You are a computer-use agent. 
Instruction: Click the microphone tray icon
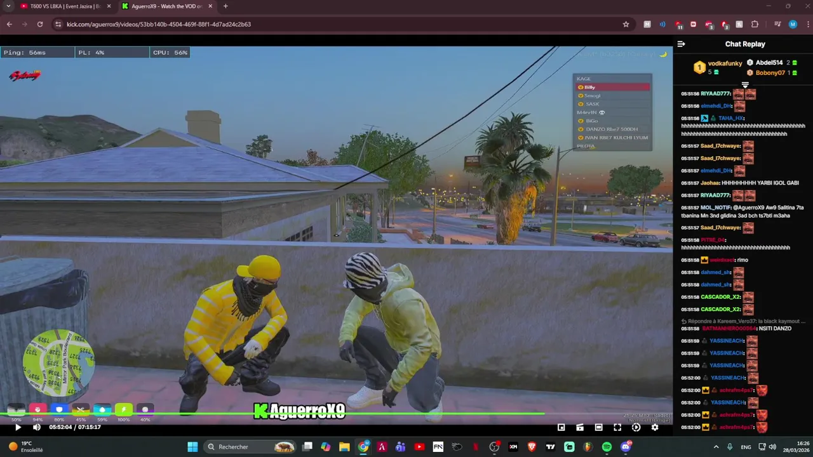point(730,447)
